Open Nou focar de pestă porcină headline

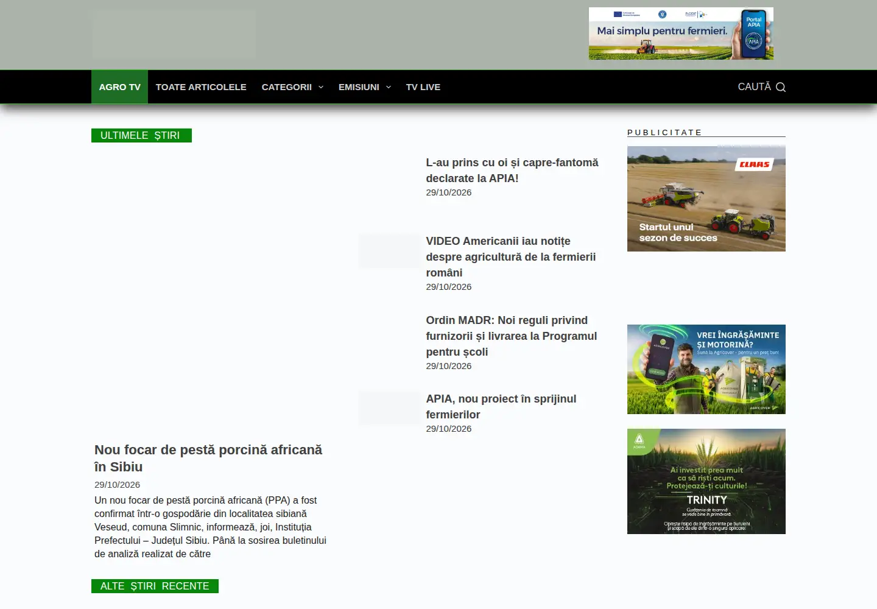tap(208, 458)
